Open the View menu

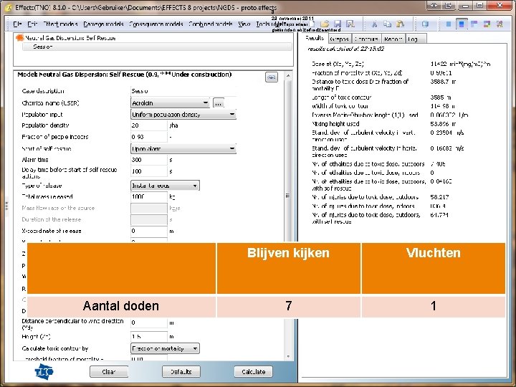(244, 24)
